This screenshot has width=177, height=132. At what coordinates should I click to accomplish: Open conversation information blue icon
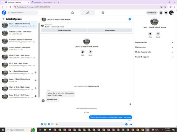[130, 19]
